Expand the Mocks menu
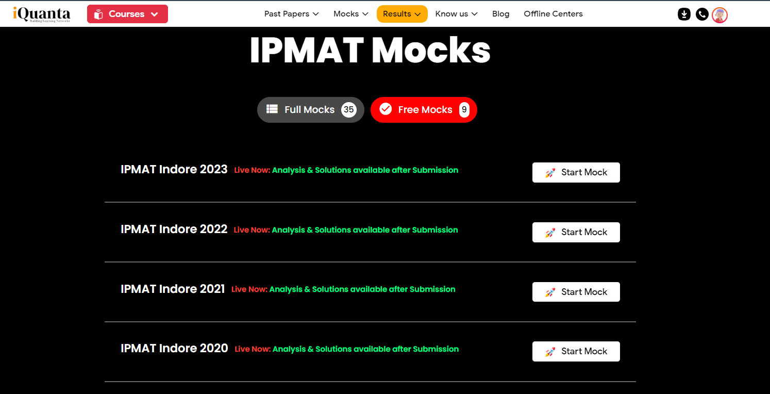770x394 pixels. [x=350, y=14]
